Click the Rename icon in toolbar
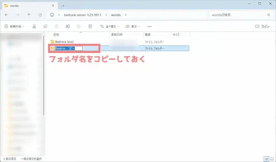The width and height of the screenshot is (276, 162). coord(68,26)
